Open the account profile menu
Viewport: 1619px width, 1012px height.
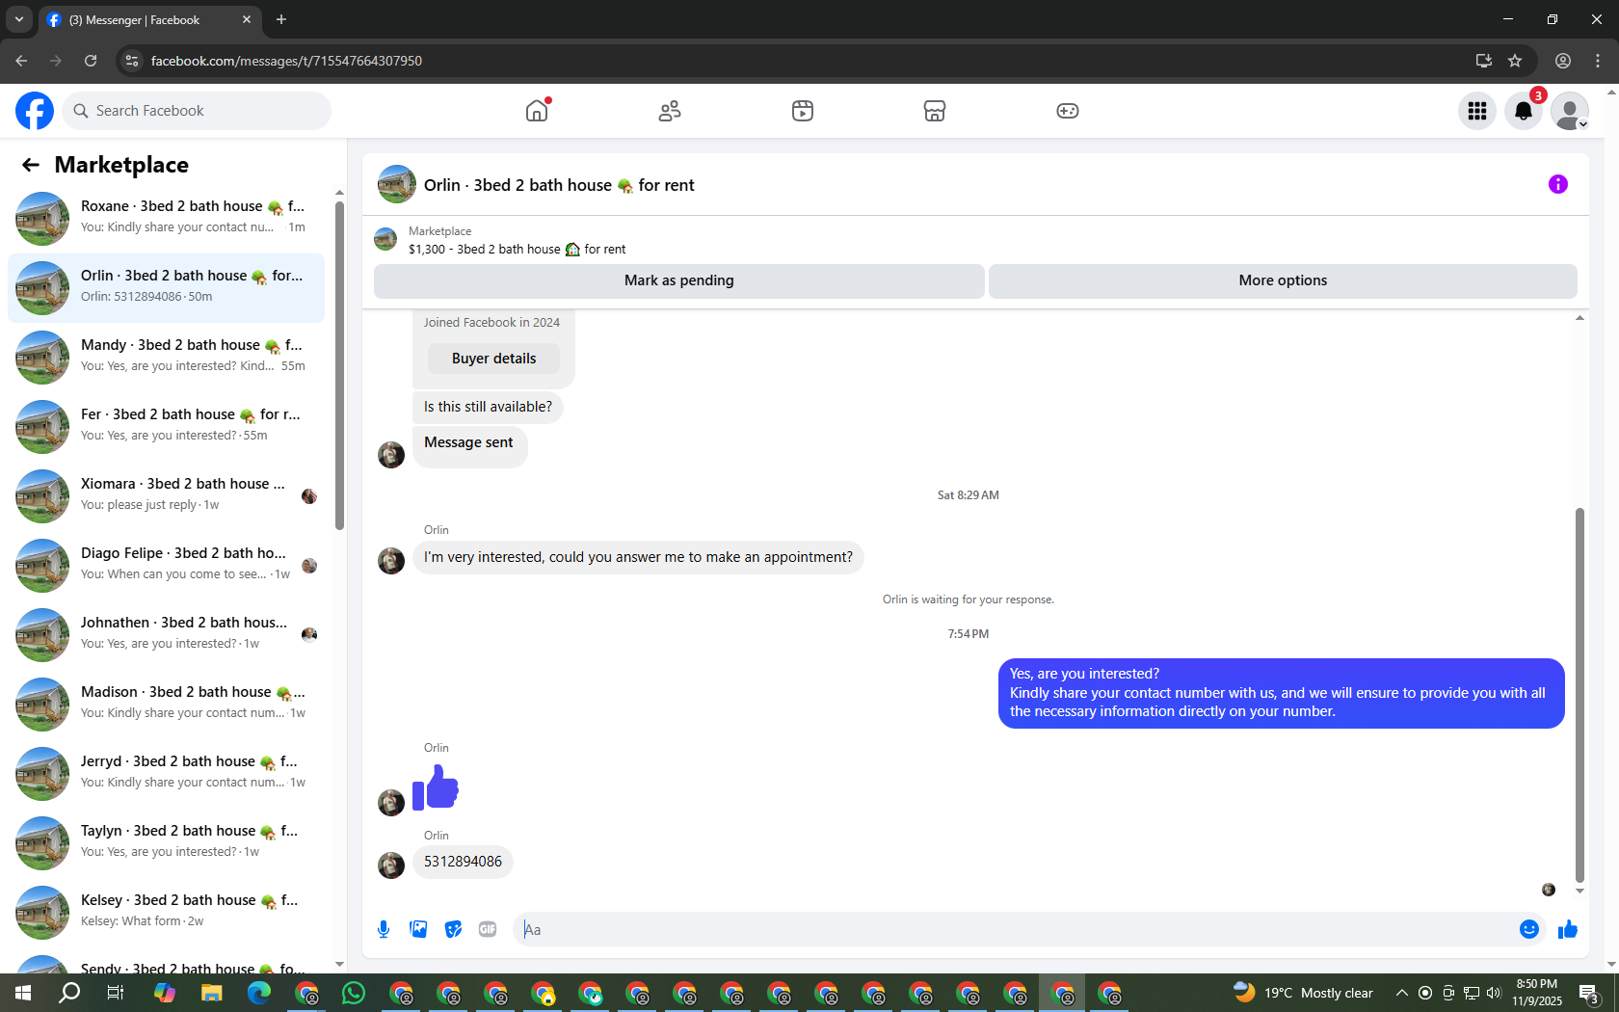1570,111
